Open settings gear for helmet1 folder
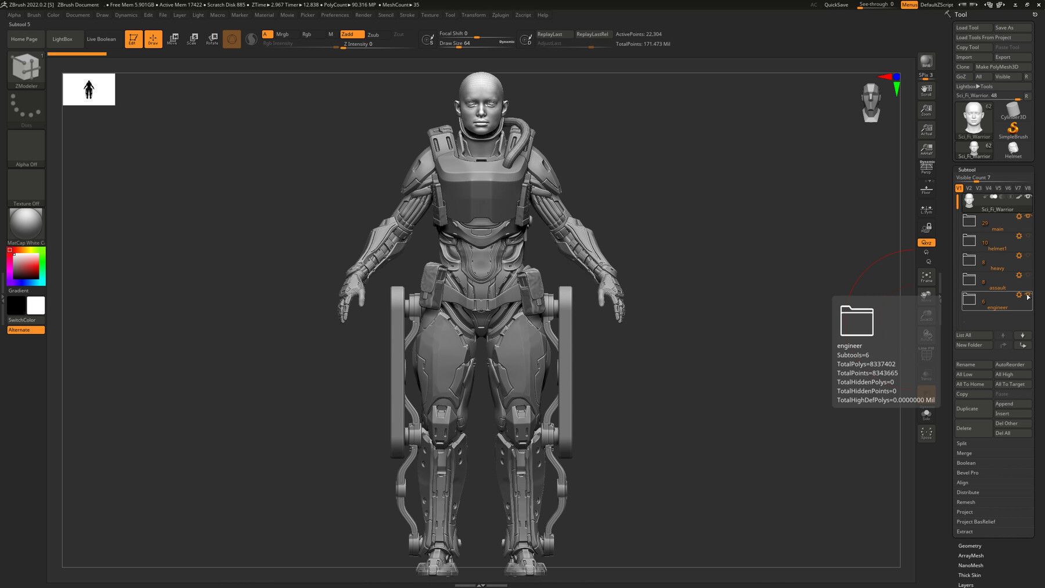 pyautogui.click(x=1019, y=236)
